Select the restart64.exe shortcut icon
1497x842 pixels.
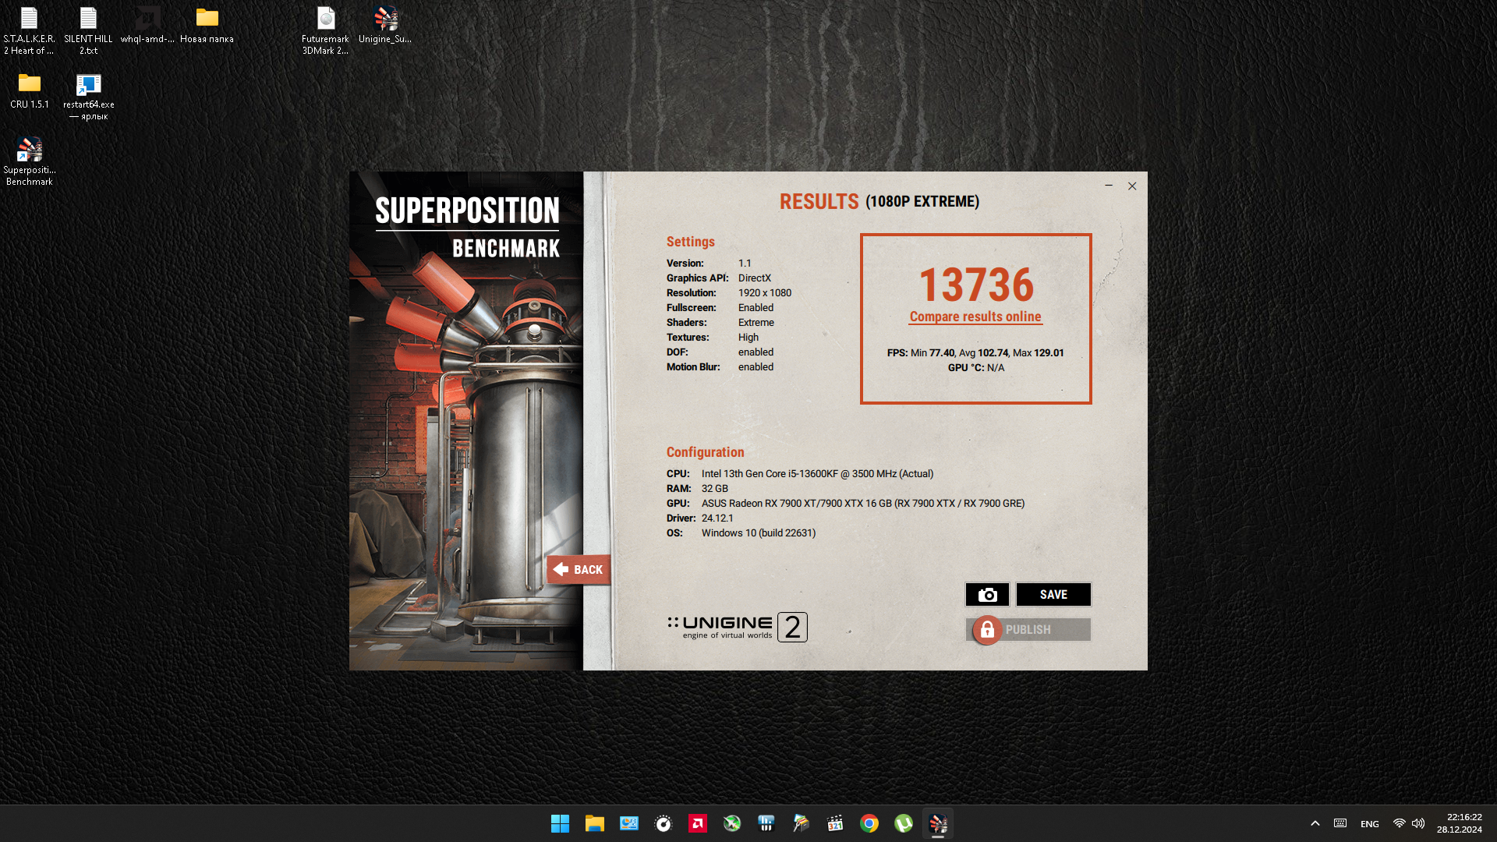coord(89,84)
